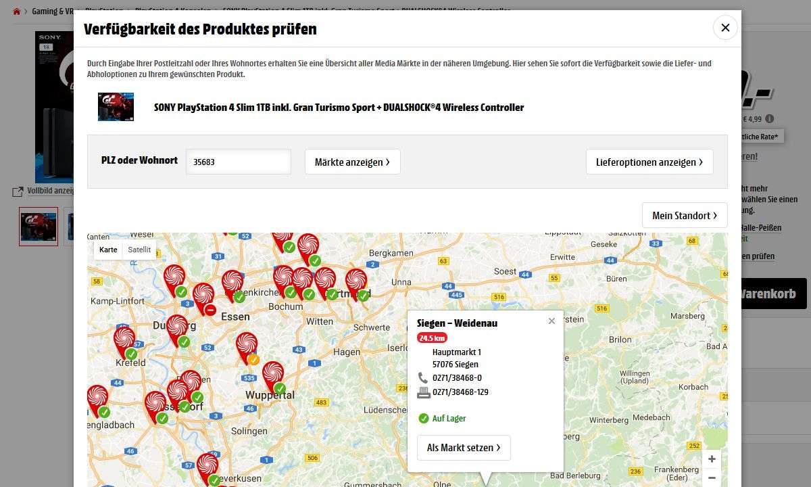
Task: Click the 24.5 km distance badge
Action: coord(432,338)
